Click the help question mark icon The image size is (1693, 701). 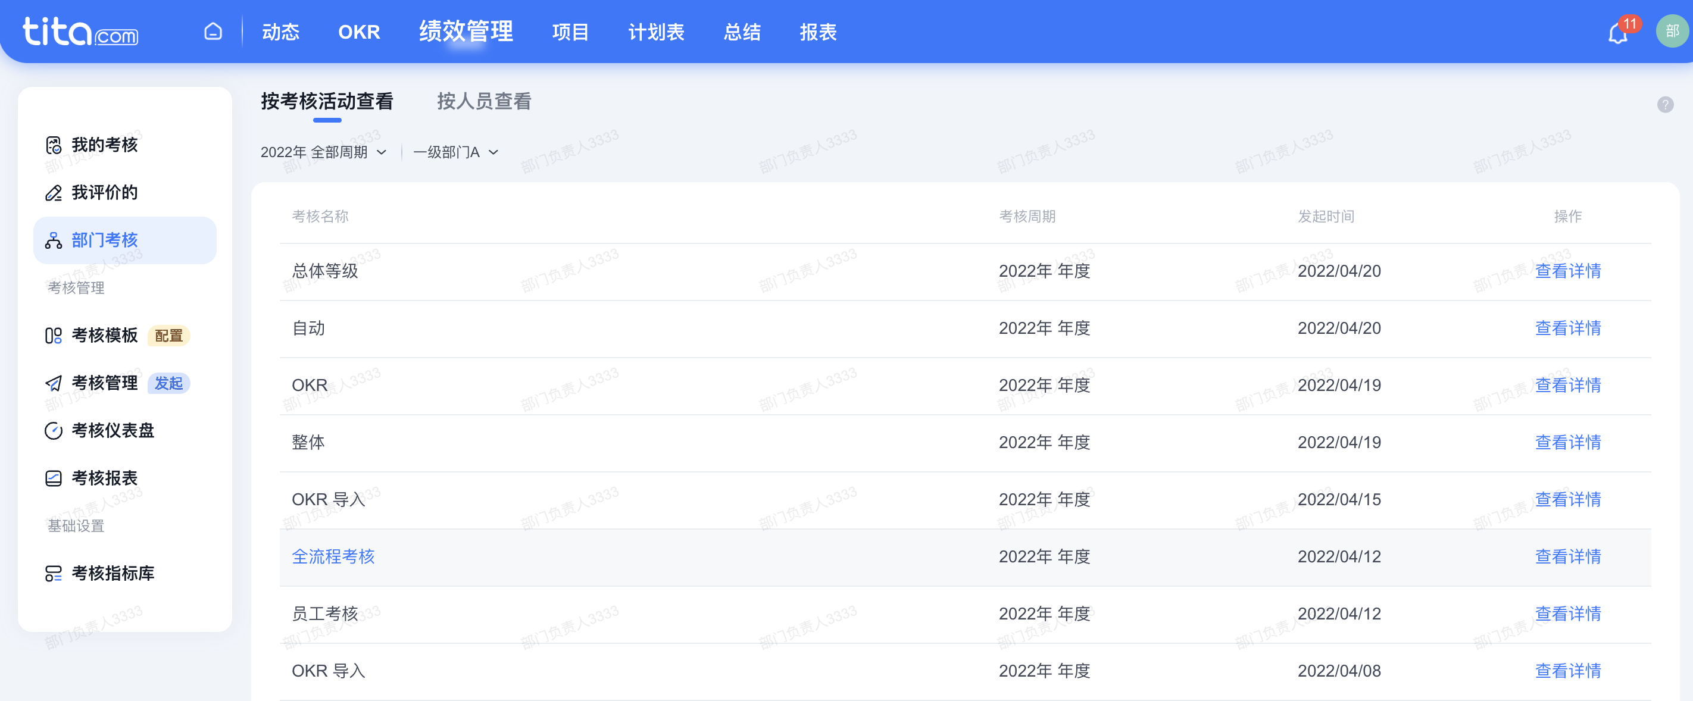(x=1665, y=105)
